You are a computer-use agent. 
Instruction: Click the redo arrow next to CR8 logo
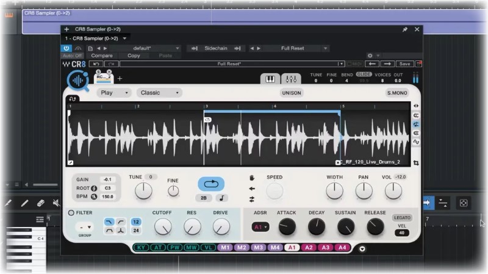111,64
